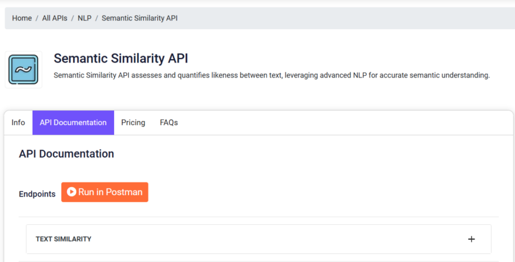The width and height of the screenshot is (515, 262).
Task: Switch to the Pricing tab
Action: (x=133, y=122)
